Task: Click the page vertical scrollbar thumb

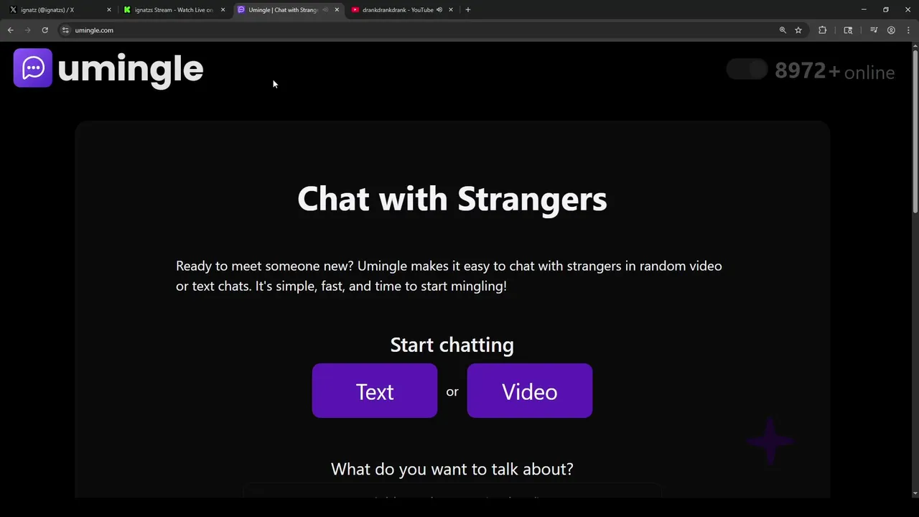Action: coord(915,133)
